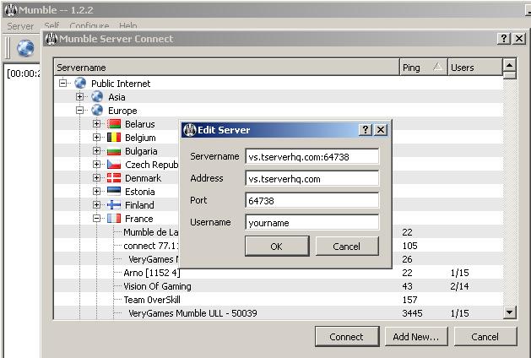531x358 pixels.
Task: Expand the Denmark server list
Action: [97, 178]
